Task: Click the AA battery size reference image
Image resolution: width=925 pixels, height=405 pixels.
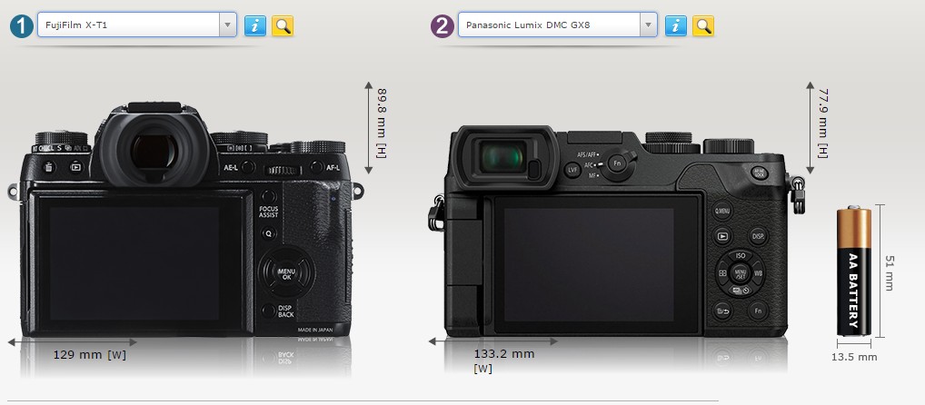Action: 852,271
